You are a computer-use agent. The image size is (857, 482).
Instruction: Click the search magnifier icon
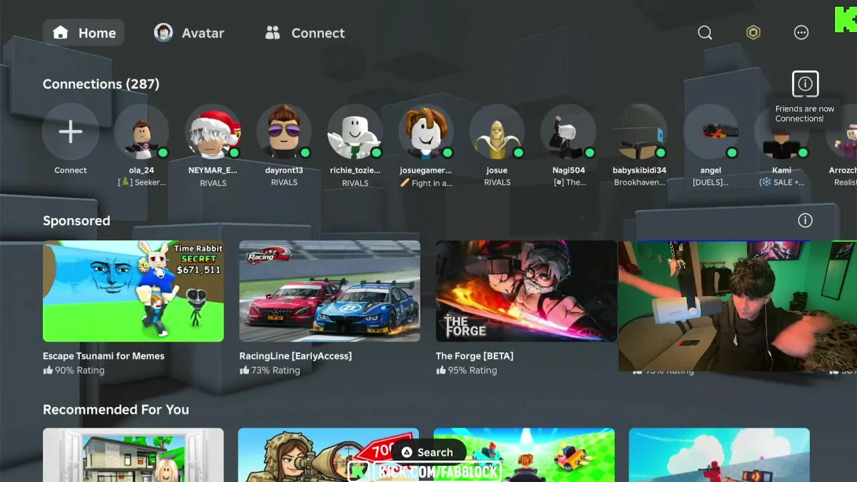(x=705, y=33)
